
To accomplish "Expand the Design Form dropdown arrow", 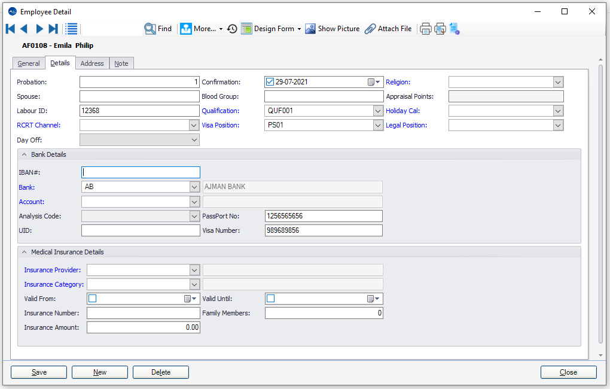I will tap(299, 29).
